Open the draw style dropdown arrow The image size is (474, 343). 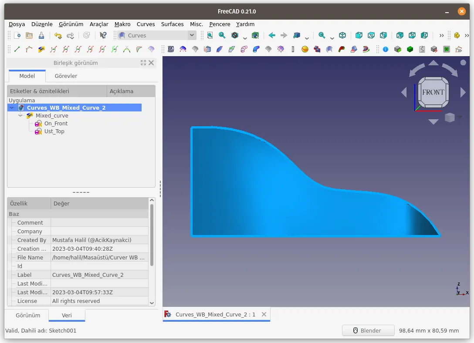[245, 37]
